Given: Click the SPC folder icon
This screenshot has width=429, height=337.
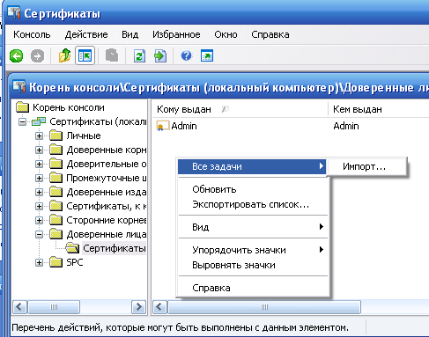Looking at the screenshot, I should tap(55, 262).
